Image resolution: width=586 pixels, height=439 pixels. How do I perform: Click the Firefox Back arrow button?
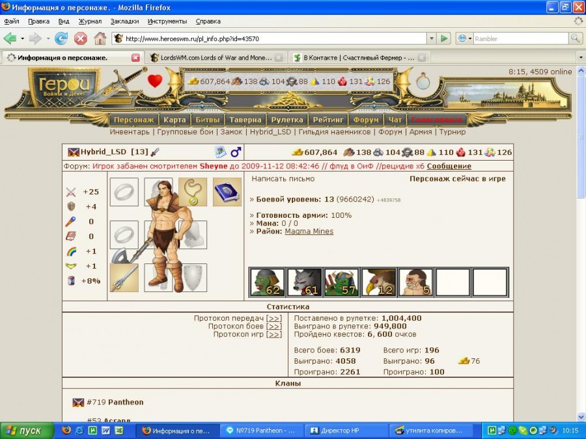10,38
